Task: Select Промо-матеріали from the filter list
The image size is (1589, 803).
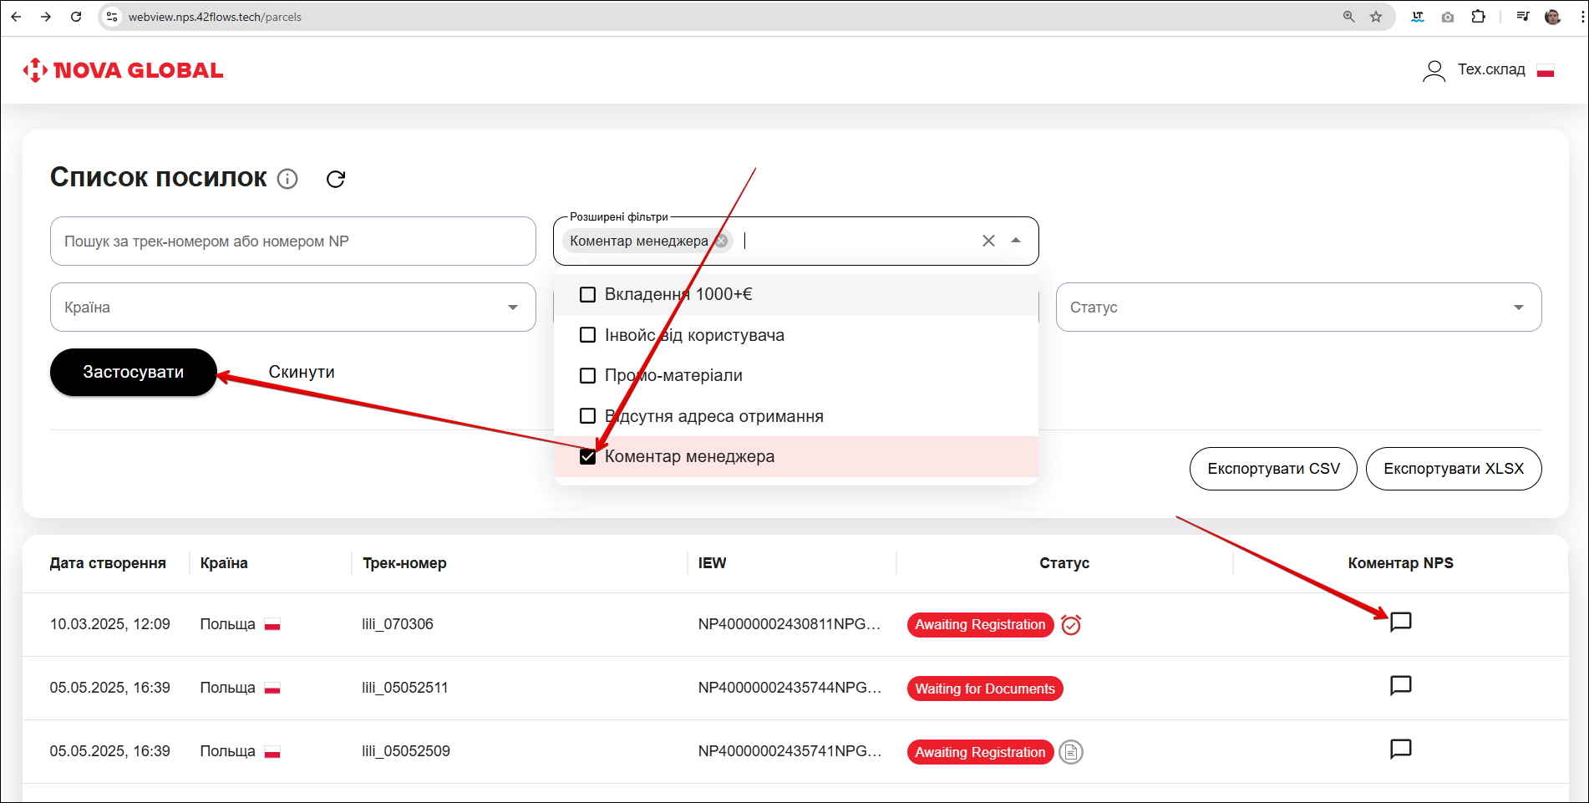Action: 588,376
